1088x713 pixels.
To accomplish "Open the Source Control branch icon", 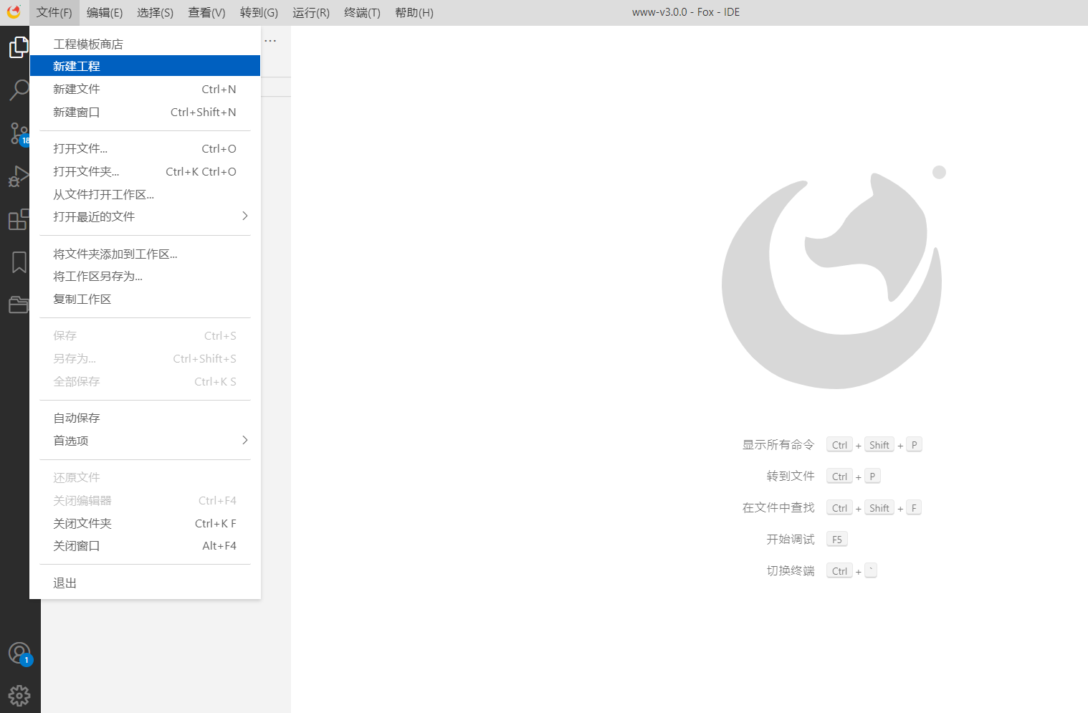I will coord(18,133).
